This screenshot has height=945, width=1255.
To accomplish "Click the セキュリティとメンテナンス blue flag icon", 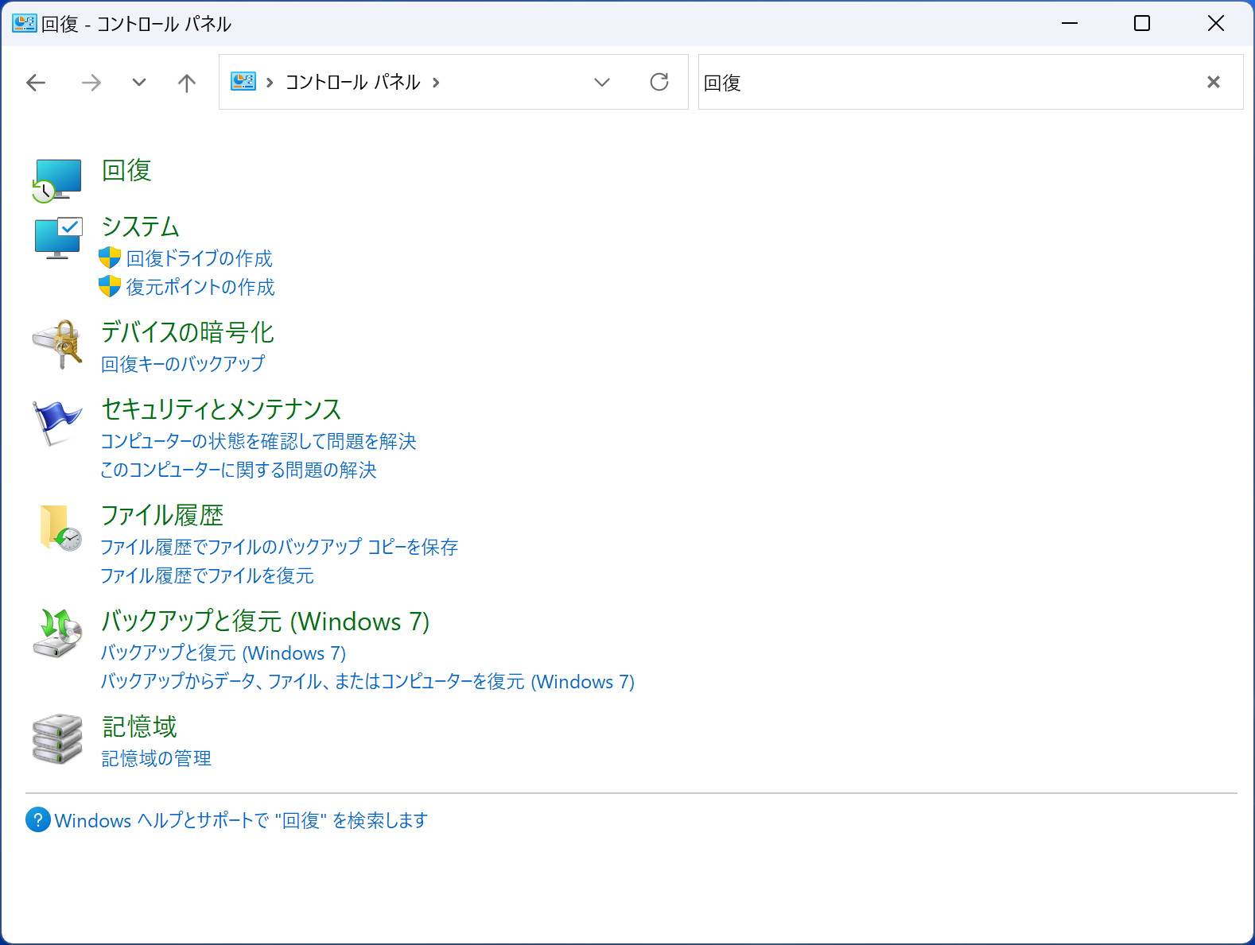I will (x=56, y=422).
